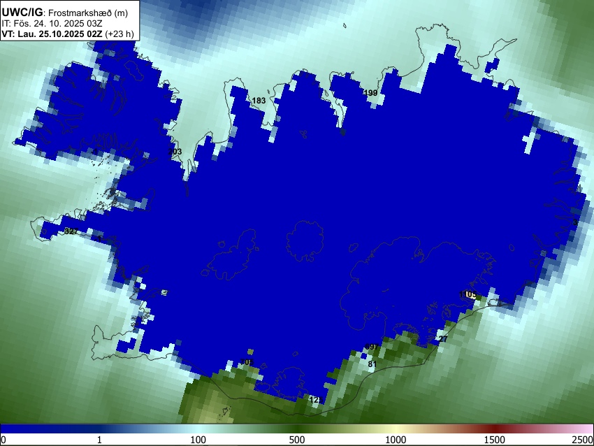Click the 'UWC/IG: Frostmarkshæð (m)' title text
Screen dimensions: 594x446
pyautogui.click(x=65, y=13)
